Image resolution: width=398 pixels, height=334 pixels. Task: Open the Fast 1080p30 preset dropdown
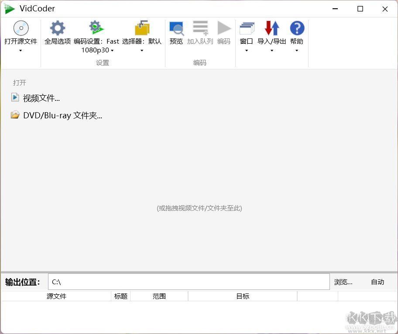112,50
